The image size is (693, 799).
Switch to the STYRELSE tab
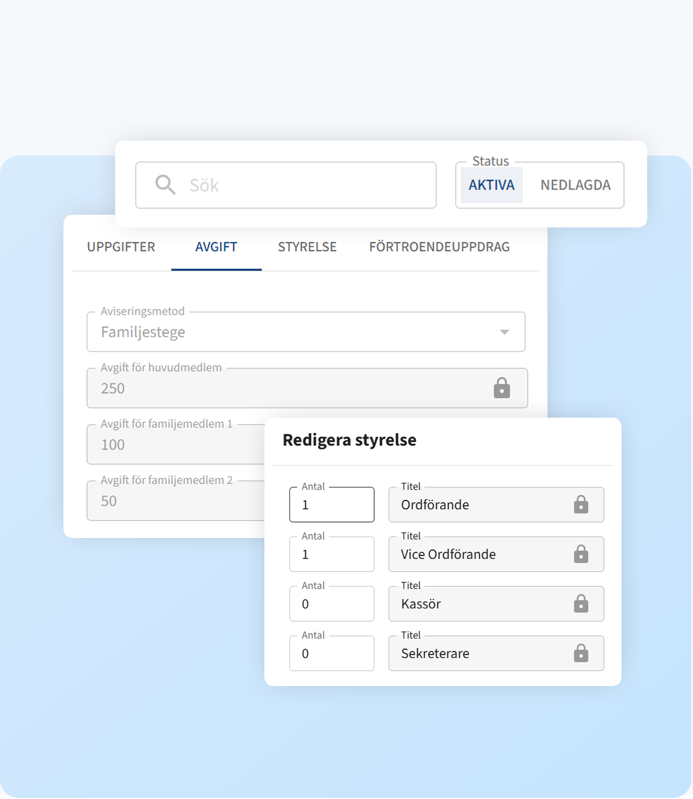[x=307, y=247]
